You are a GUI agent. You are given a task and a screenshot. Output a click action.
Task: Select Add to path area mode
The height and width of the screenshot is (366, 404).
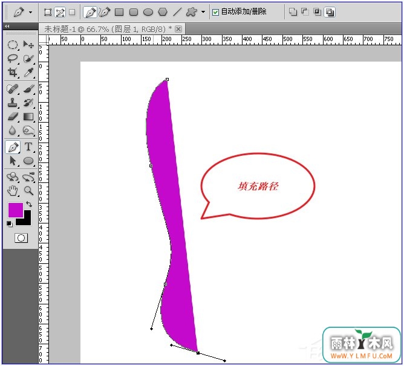click(293, 12)
